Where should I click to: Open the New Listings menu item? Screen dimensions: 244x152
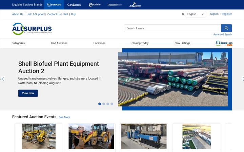coord(182,43)
